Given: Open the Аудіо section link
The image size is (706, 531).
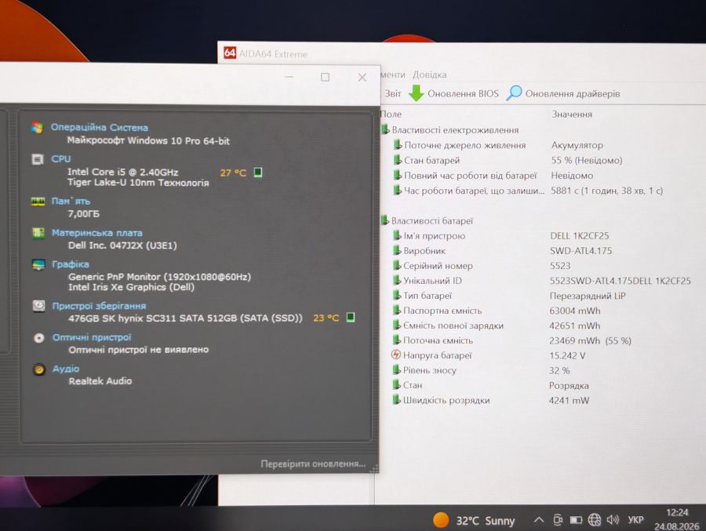Looking at the screenshot, I should tap(66, 369).
